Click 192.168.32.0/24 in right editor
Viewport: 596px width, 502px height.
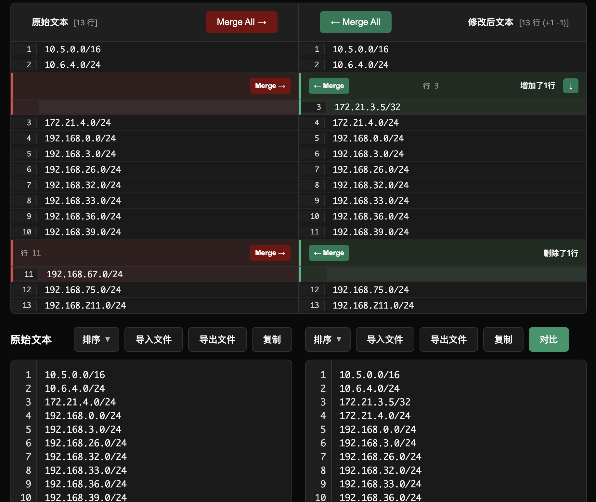point(381,470)
